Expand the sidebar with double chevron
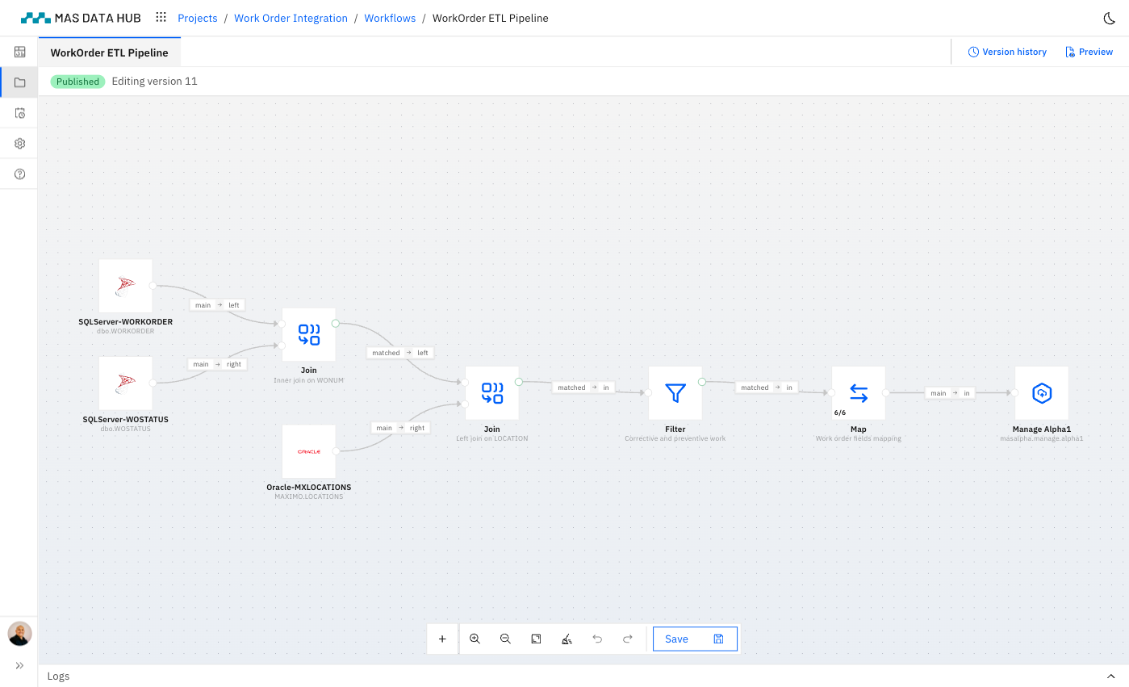The width and height of the screenshot is (1129, 687). (19, 666)
